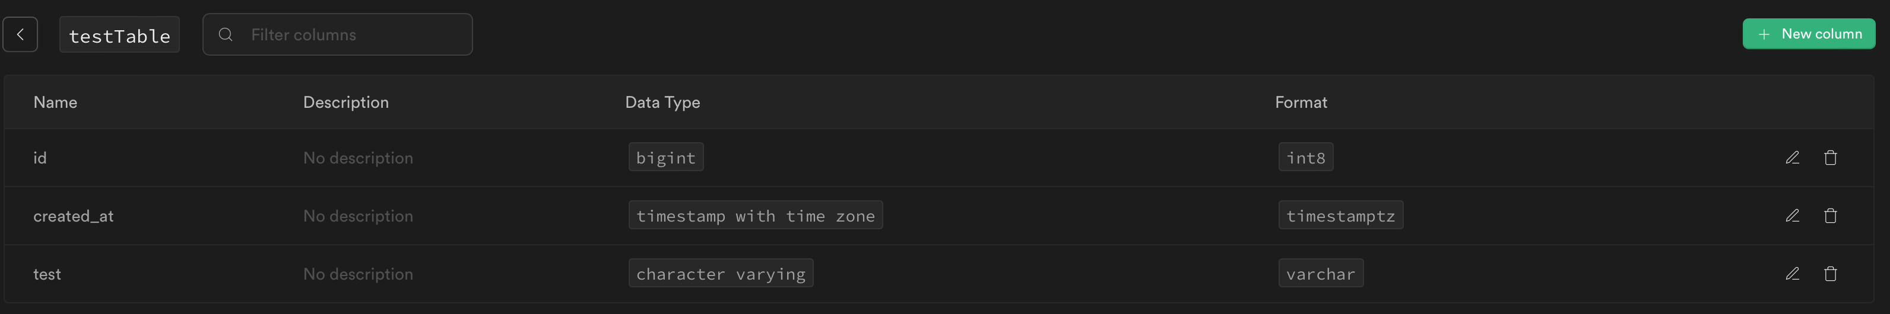1890x314 pixels.
Task: Edit the created_at column pencil icon
Action: click(x=1791, y=215)
